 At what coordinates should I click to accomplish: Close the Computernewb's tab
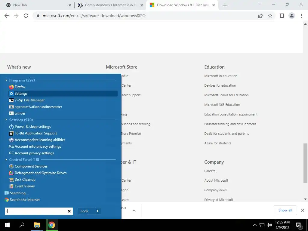142,5
